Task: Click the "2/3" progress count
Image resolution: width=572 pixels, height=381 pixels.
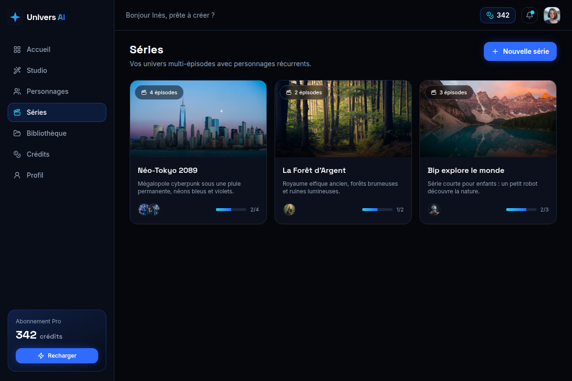Action: click(x=544, y=210)
